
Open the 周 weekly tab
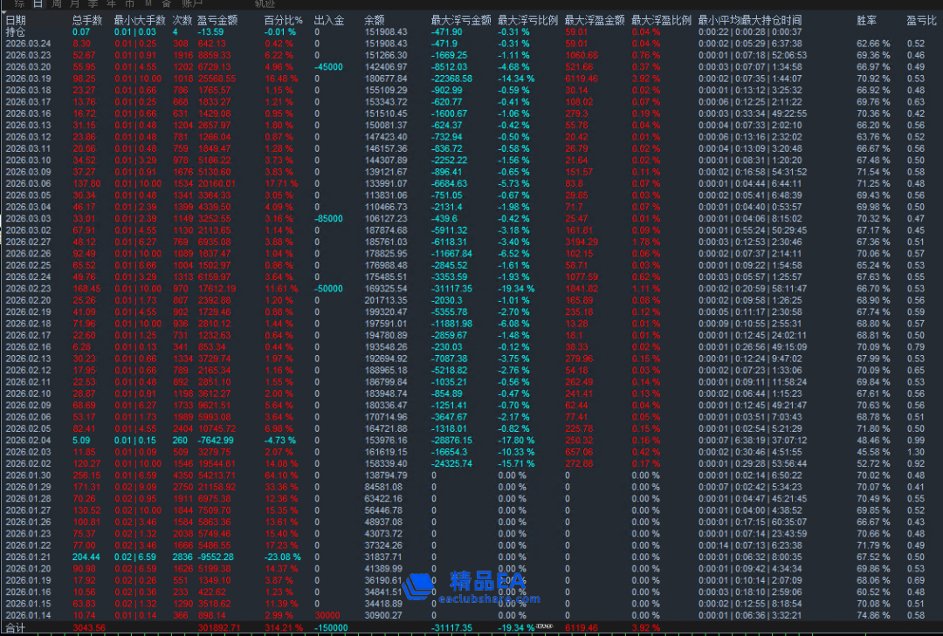pyautogui.click(x=57, y=4)
